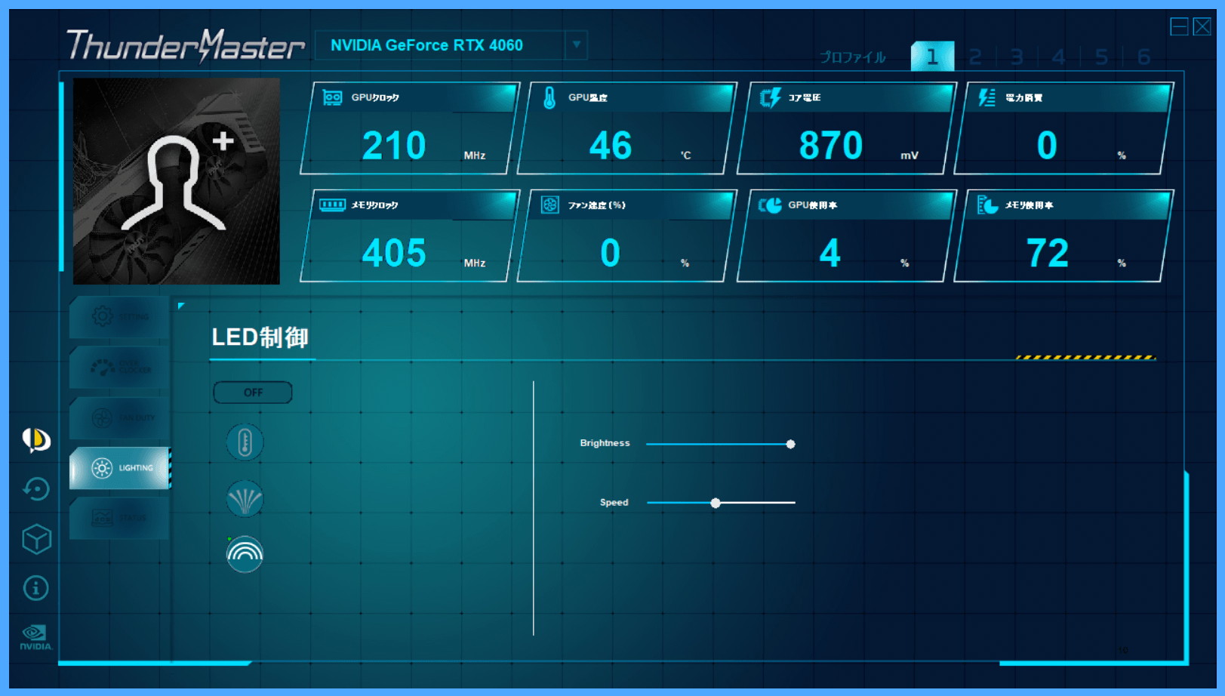Switch to profile 4
This screenshot has width=1225, height=696.
coord(1059,57)
